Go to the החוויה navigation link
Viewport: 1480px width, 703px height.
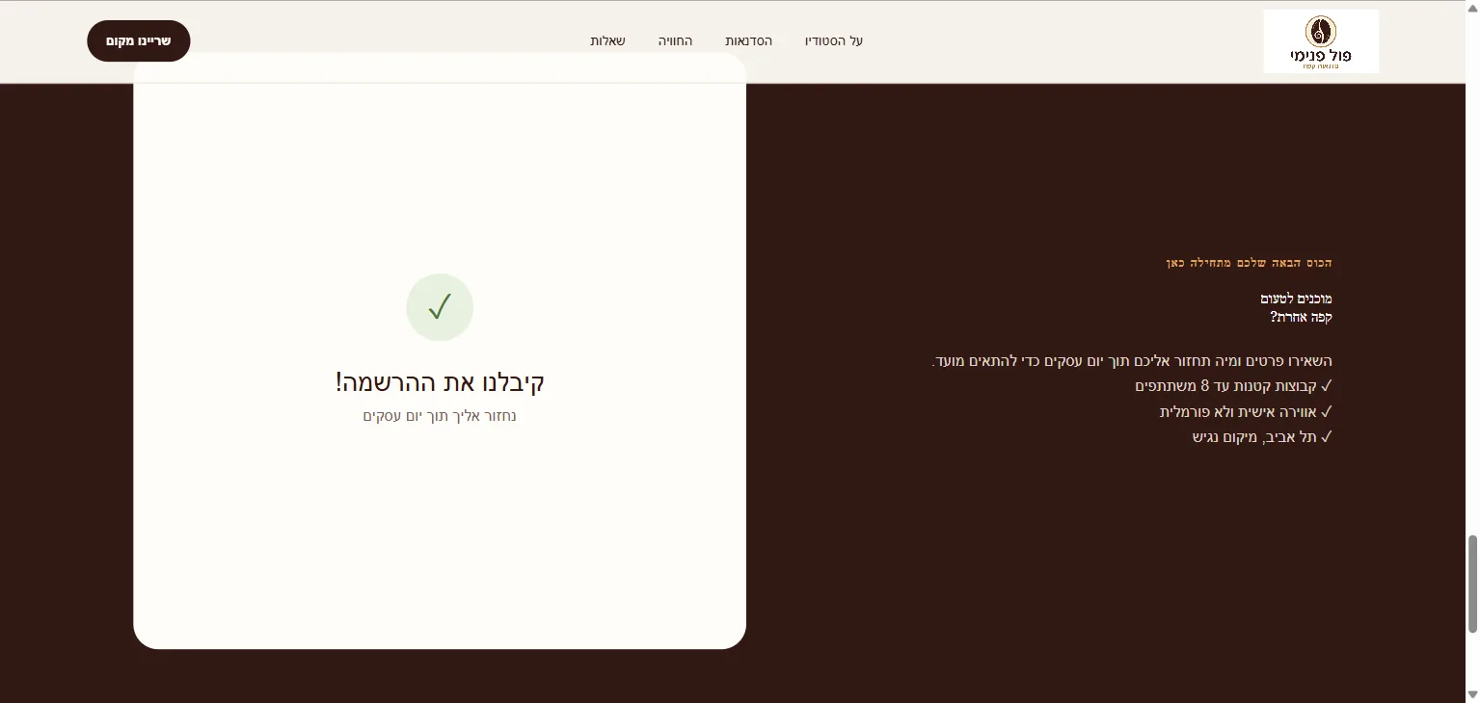(676, 41)
